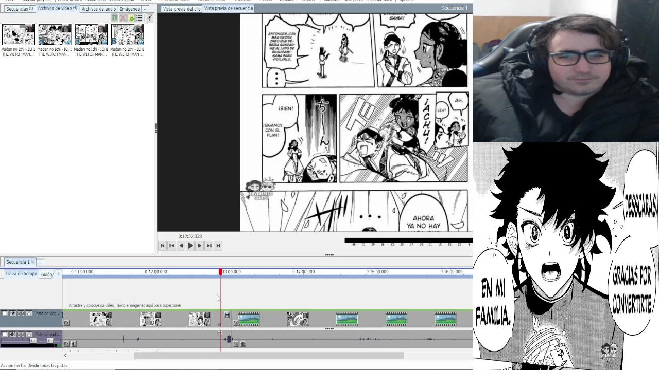Image resolution: width=659 pixels, height=370 pixels.
Task: Click the Secuencia 1 label above the preview
Action: (454, 8)
